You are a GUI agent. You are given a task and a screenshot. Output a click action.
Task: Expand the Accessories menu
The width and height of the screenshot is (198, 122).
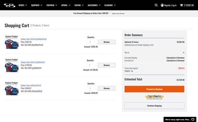[94, 5]
